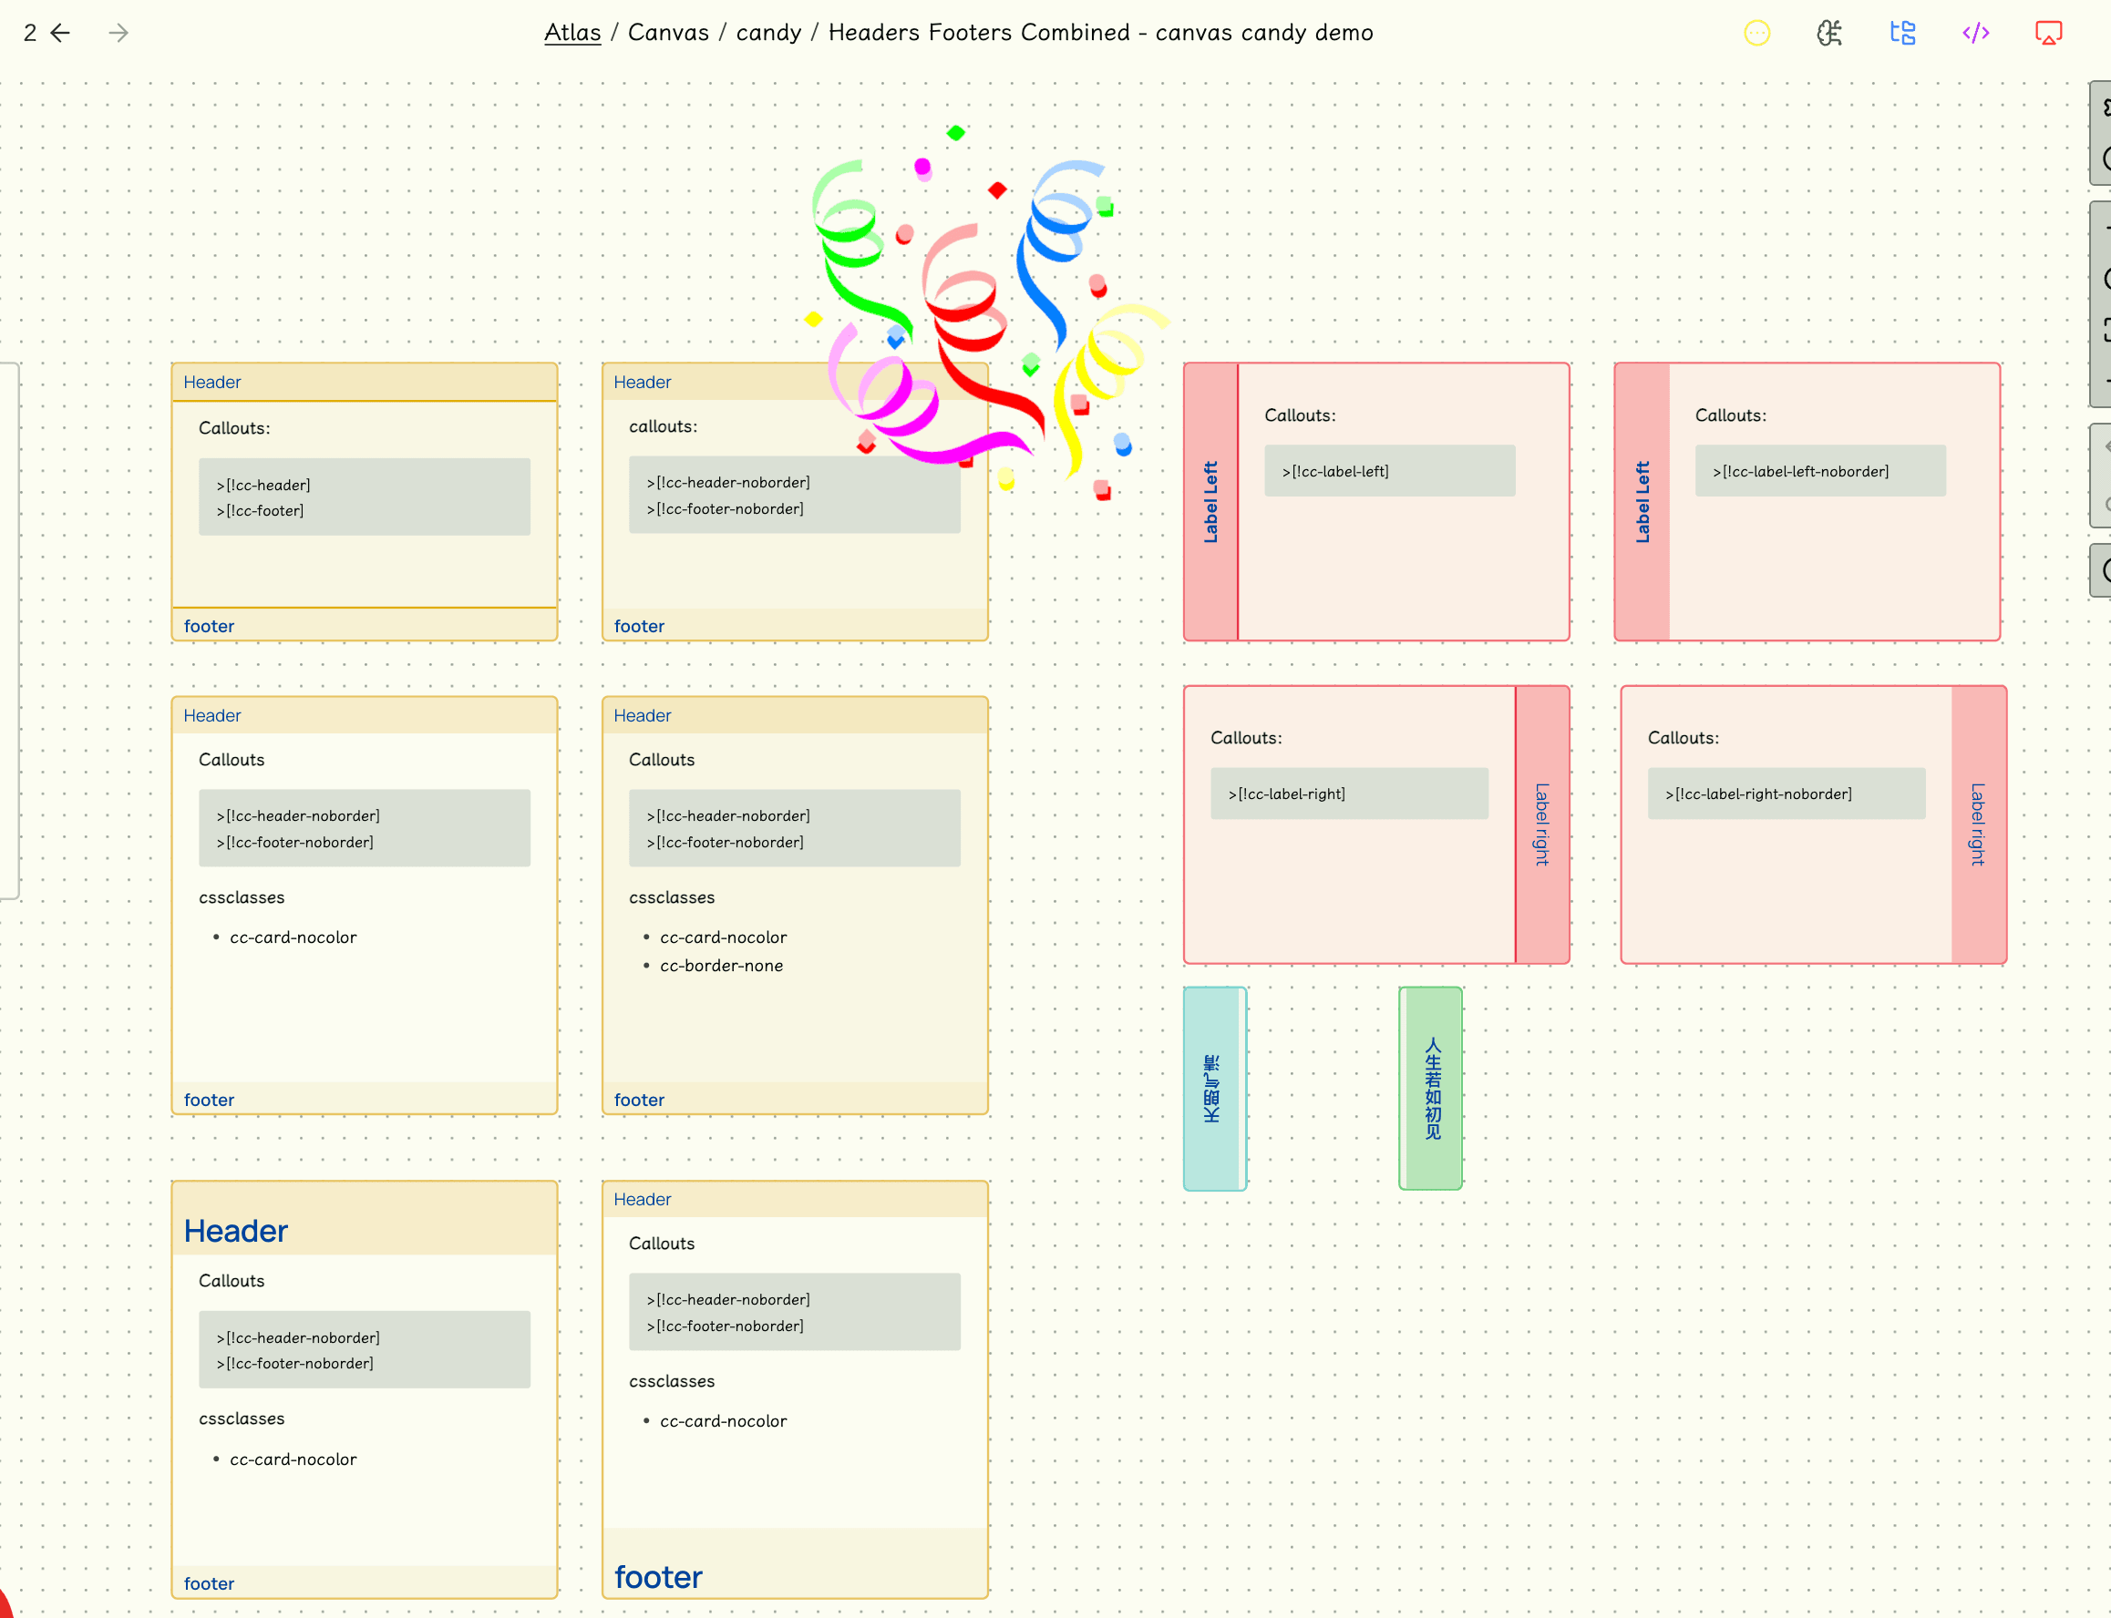Select the Label right vertical strip
The image size is (2111, 1618).
(1541, 824)
